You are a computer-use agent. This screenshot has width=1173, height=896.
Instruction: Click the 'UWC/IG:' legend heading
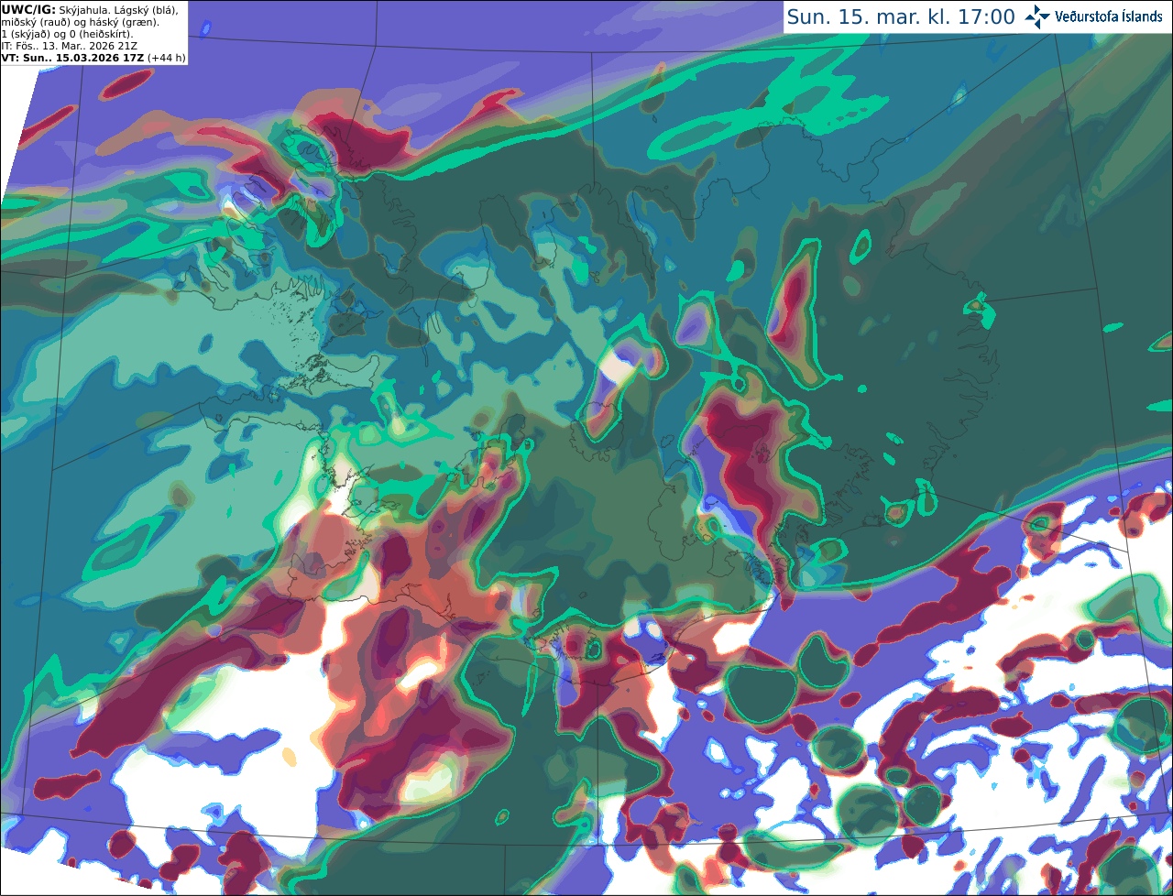click(x=27, y=9)
